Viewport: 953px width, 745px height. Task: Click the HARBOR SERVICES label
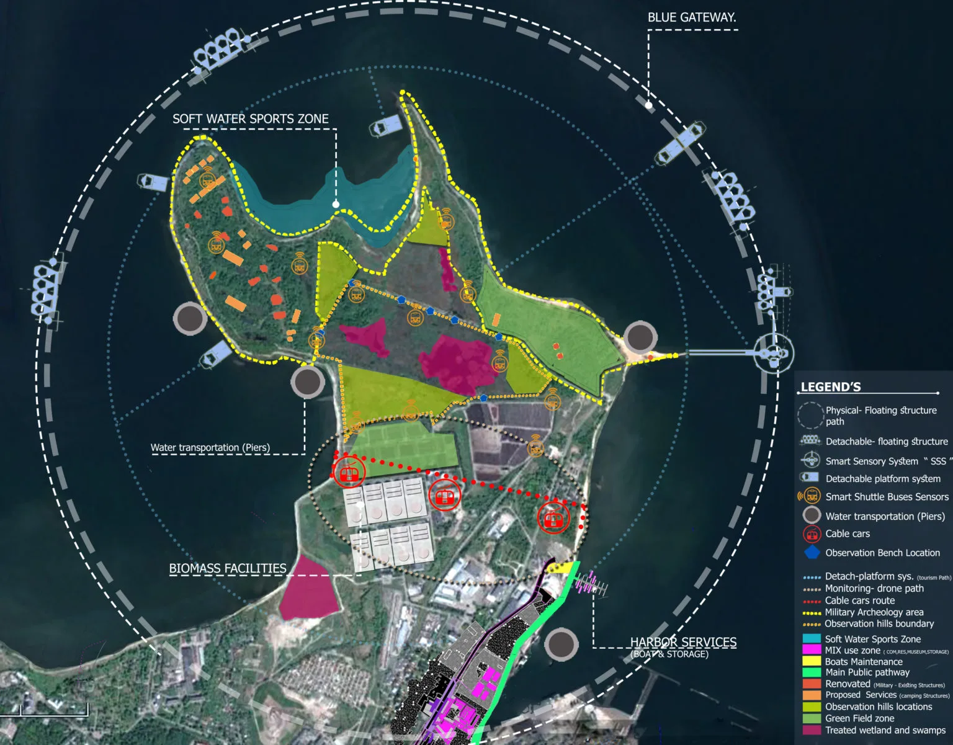point(683,643)
